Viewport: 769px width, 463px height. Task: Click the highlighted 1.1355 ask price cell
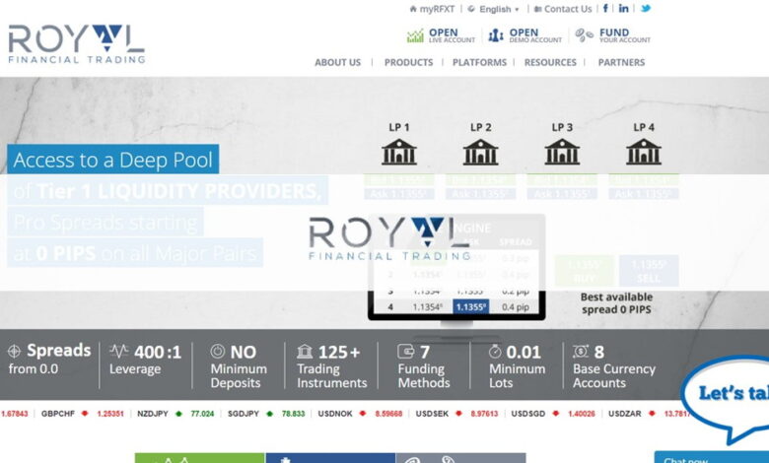[x=471, y=307]
